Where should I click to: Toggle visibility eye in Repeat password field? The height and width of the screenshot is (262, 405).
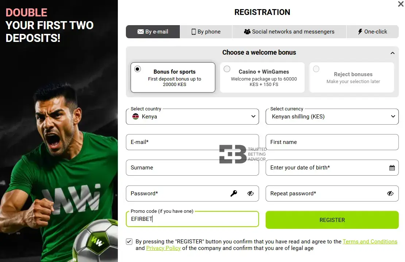coord(390,193)
